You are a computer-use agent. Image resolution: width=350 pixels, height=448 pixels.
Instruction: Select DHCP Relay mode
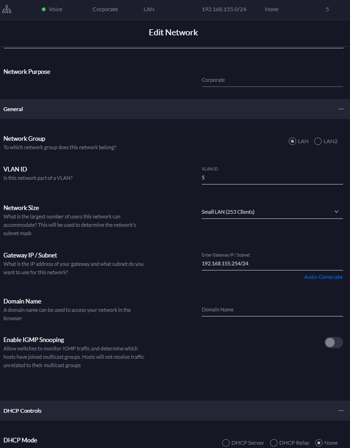(x=274, y=443)
